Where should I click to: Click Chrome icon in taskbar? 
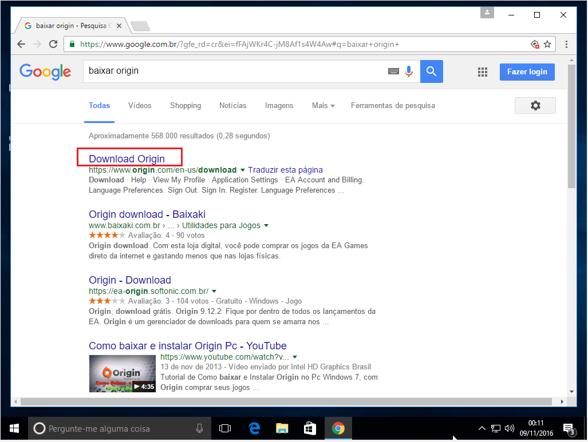338,428
